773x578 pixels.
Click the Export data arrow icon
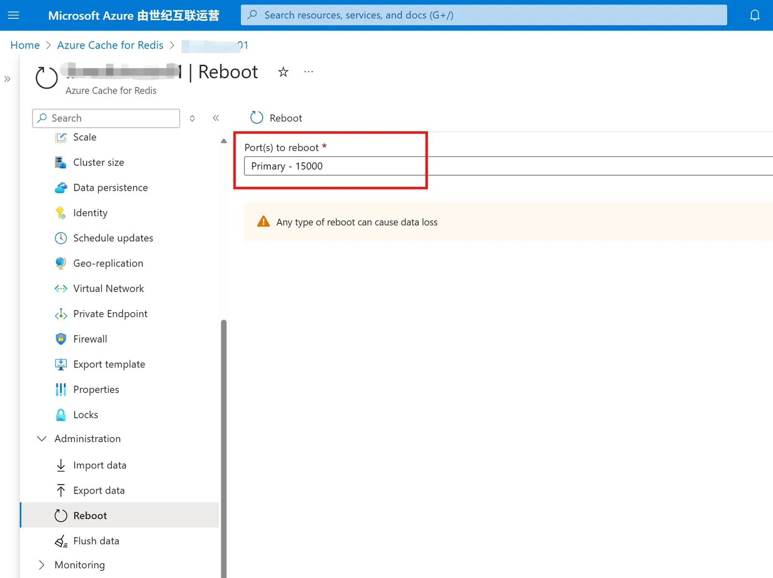(61, 491)
